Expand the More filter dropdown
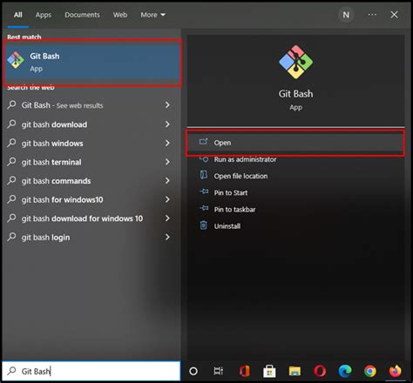Image resolution: width=413 pixels, height=383 pixels. 152,15
